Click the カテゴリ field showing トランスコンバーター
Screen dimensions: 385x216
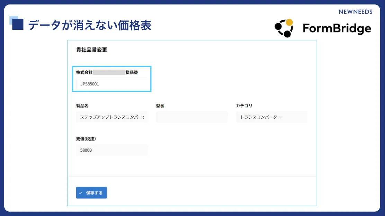(271, 117)
